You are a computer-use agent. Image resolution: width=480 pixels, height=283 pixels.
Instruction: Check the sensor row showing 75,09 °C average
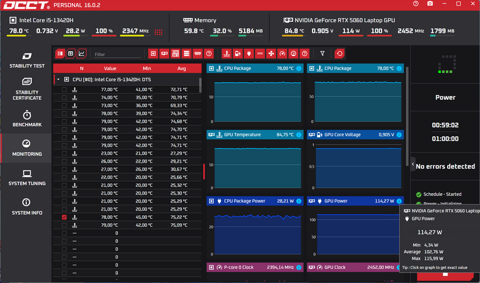coord(64,225)
